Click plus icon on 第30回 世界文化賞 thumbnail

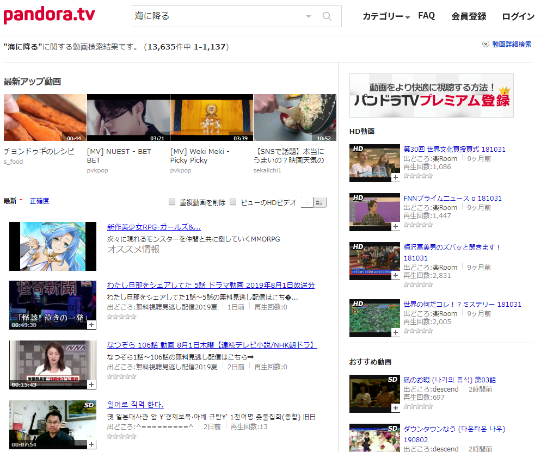[395, 177]
